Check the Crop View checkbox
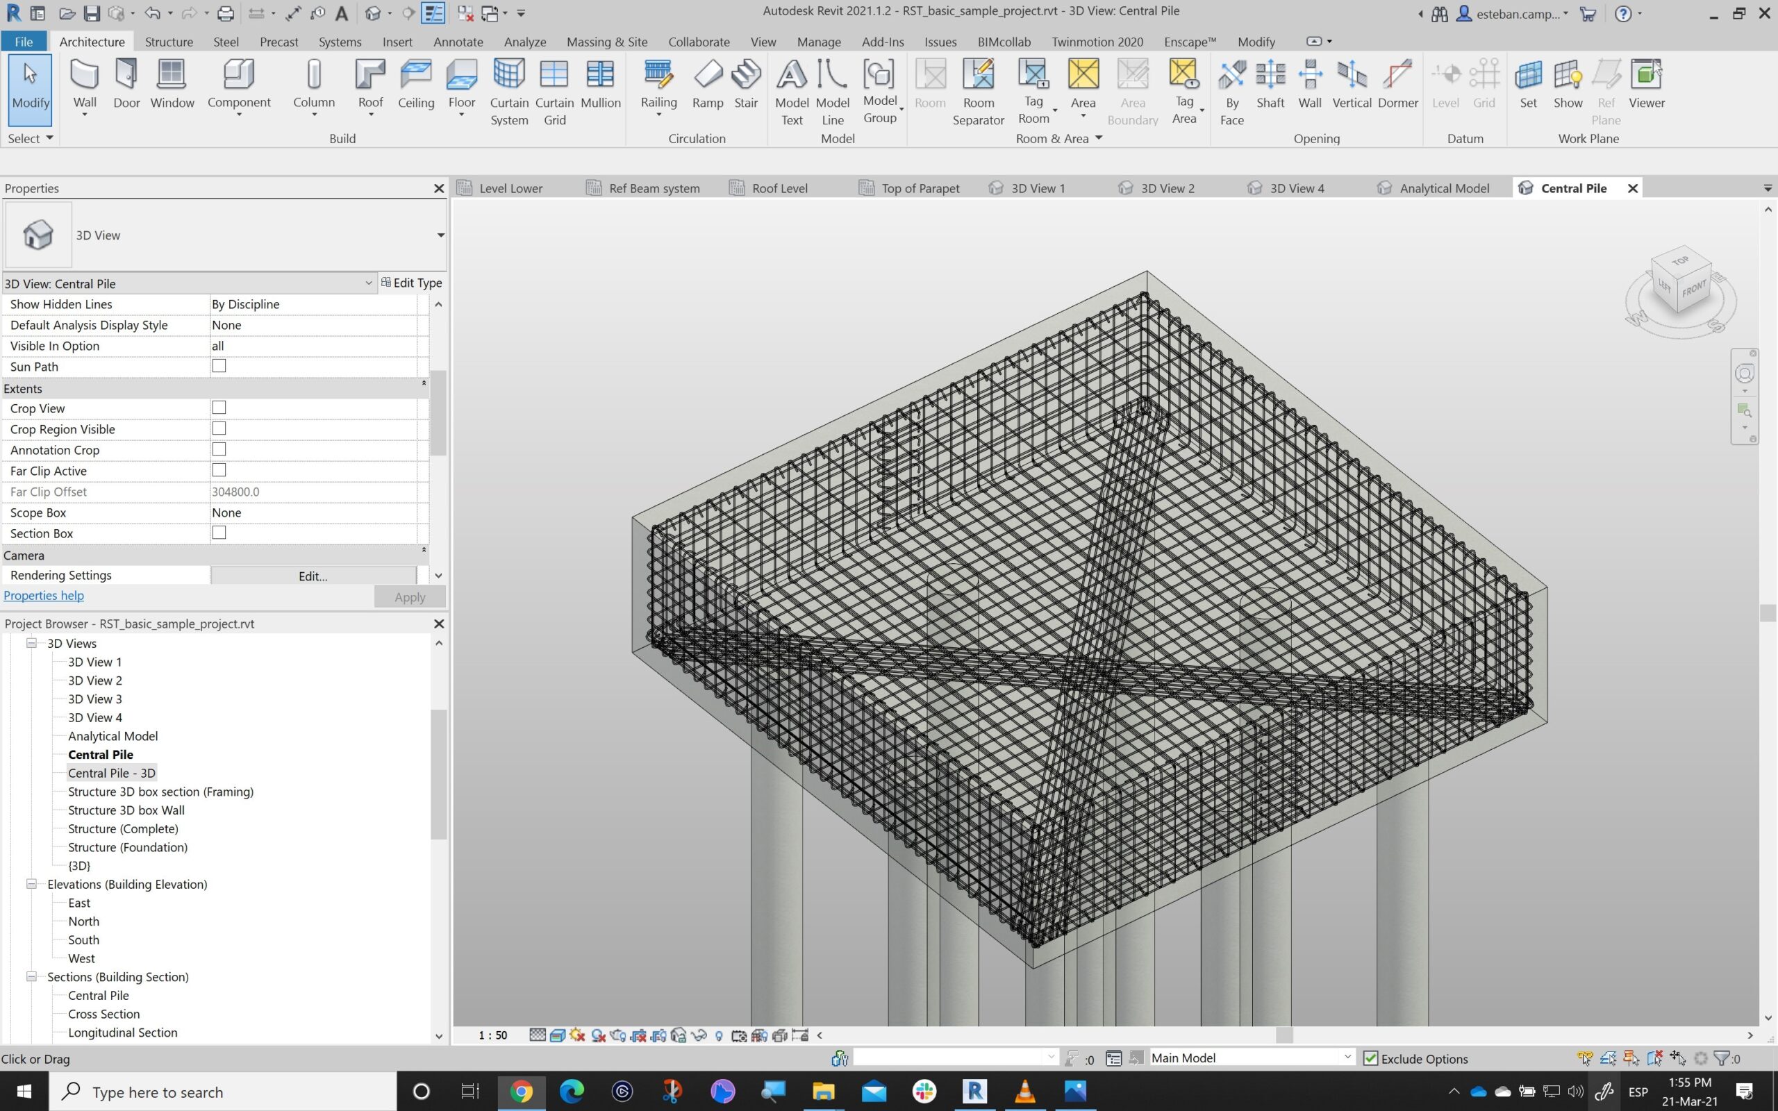Screen dimensions: 1778x1111 [x=219, y=408]
